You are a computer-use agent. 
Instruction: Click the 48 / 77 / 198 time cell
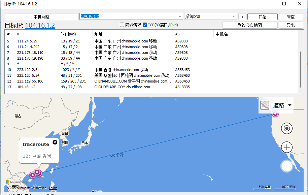(x=71, y=87)
